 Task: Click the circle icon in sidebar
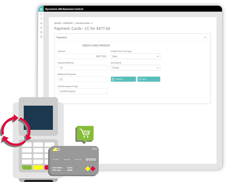tap(41, 37)
